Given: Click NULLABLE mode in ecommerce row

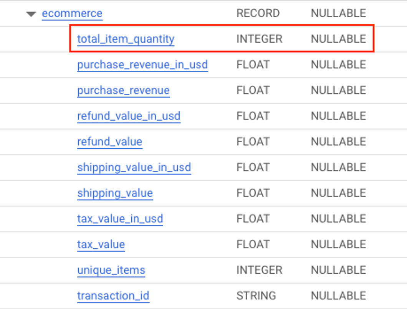Looking at the screenshot, I should 339,13.
